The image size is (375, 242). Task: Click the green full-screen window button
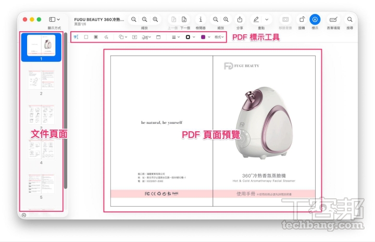(39, 19)
